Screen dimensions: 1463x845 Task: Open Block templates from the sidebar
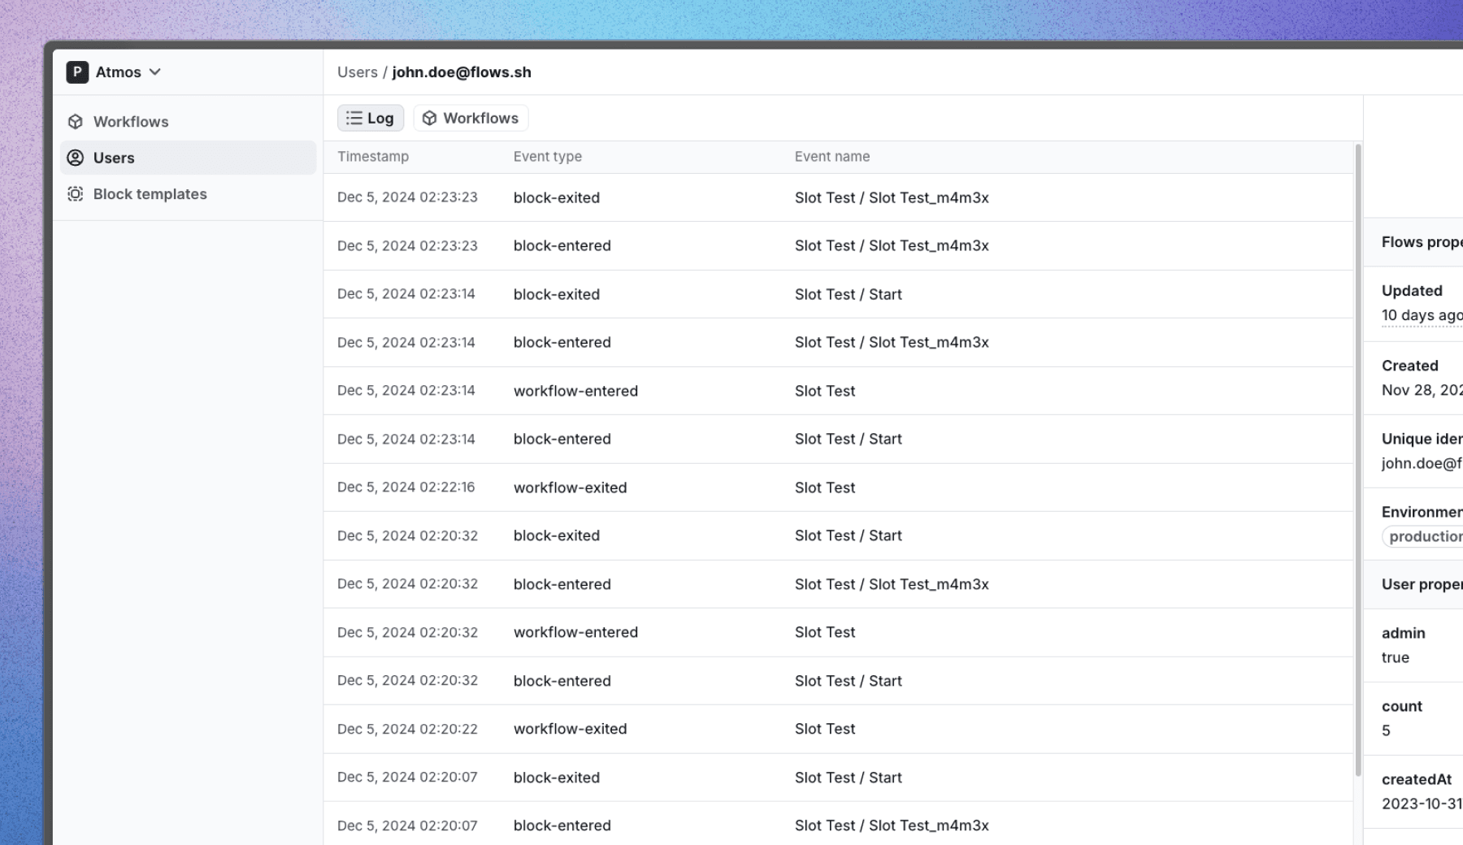click(150, 194)
